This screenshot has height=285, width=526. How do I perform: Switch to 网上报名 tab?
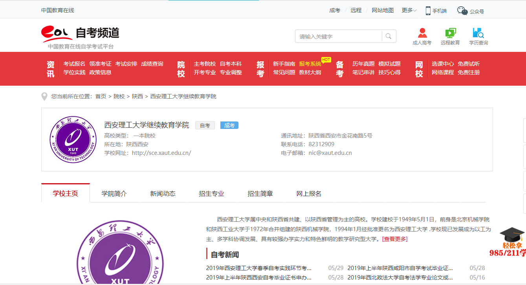coord(309,193)
